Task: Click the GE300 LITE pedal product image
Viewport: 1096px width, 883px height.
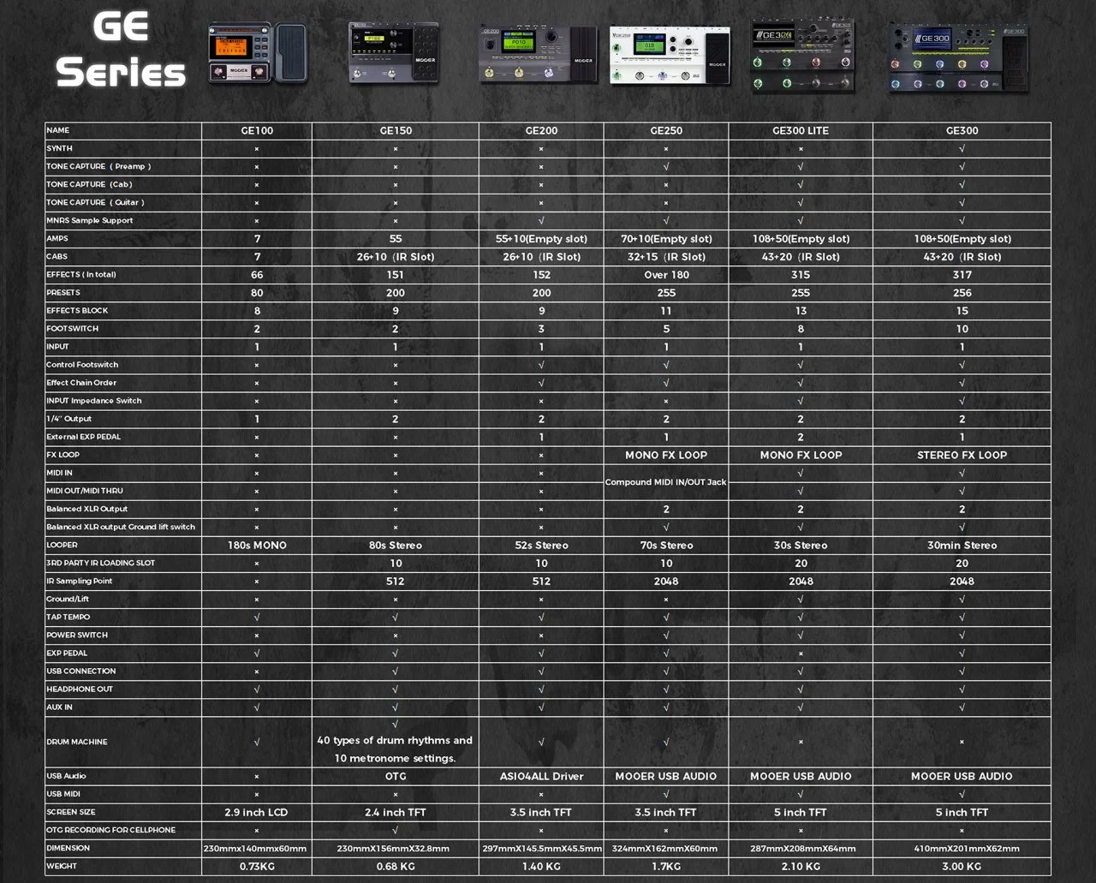Action: click(802, 55)
